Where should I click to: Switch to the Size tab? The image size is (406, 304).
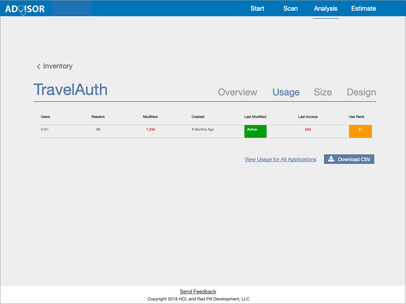pos(322,92)
